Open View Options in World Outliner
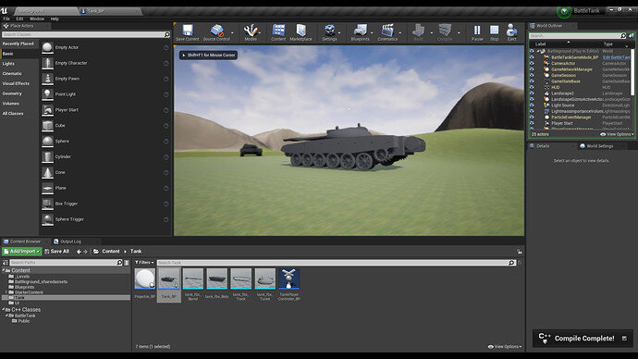This screenshot has height=359, width=638. click(617, 134)
